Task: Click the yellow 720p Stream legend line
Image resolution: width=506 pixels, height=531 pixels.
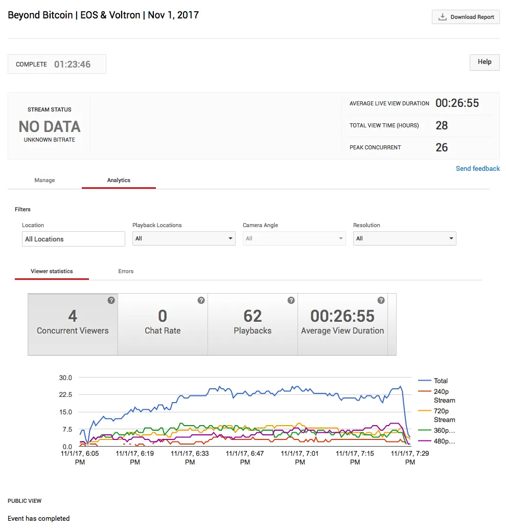Action: 424,411
